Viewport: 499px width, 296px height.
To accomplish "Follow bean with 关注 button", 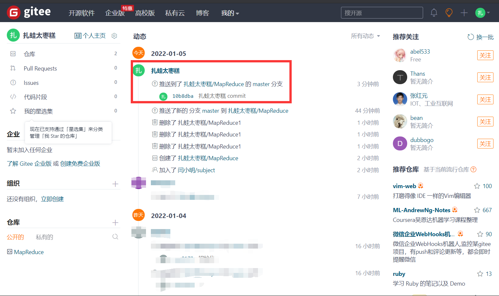I will pos(485,122).
